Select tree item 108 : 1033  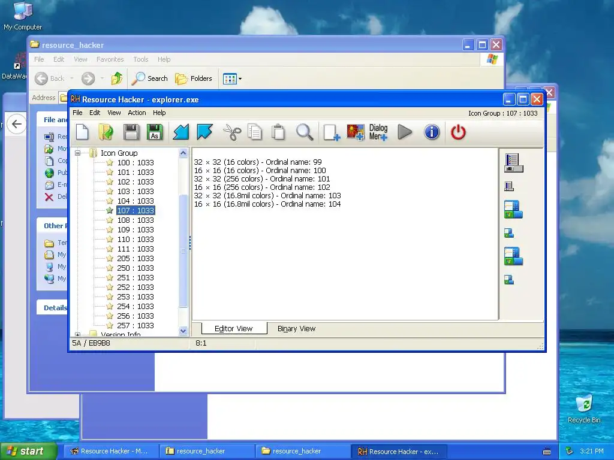[136, 220]
